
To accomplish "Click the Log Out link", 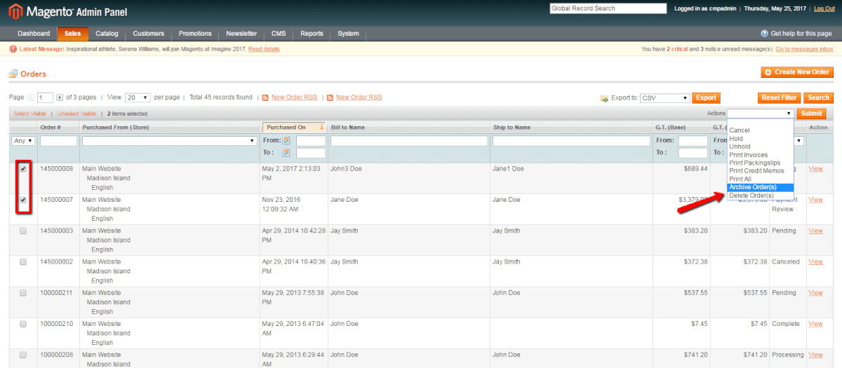I will click(824, 8).
